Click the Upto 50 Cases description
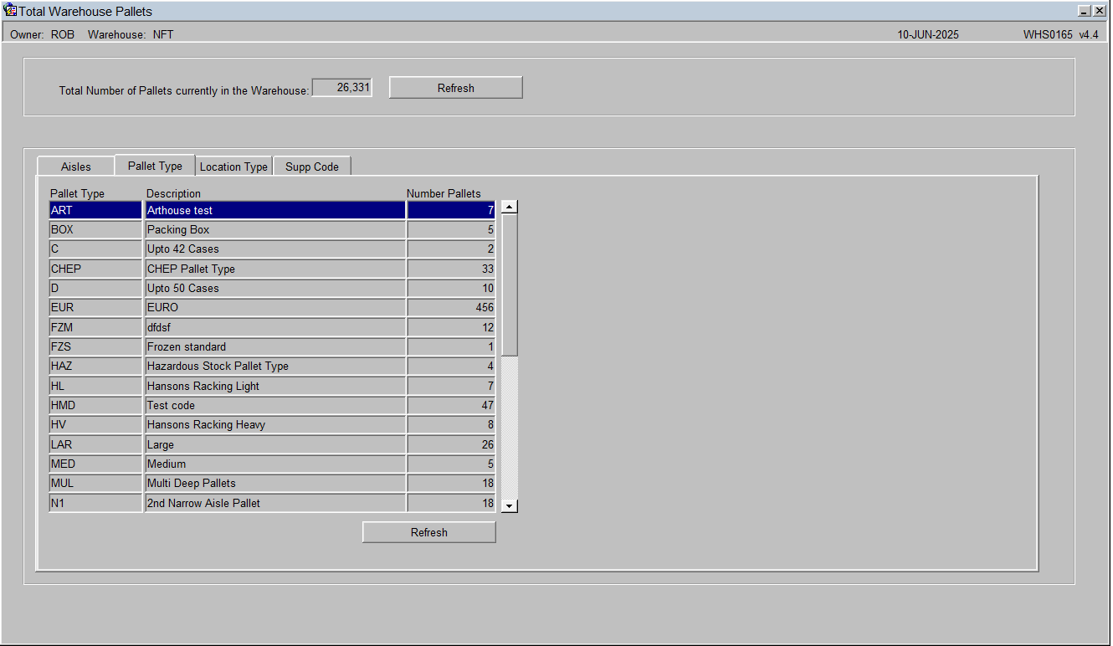The height and width of the screenshot is (646, 1113). 275,288
